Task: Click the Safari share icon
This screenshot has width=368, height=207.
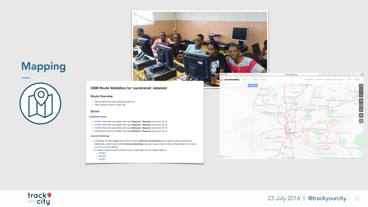Action: pyautogui.click(x=353, y=74)
